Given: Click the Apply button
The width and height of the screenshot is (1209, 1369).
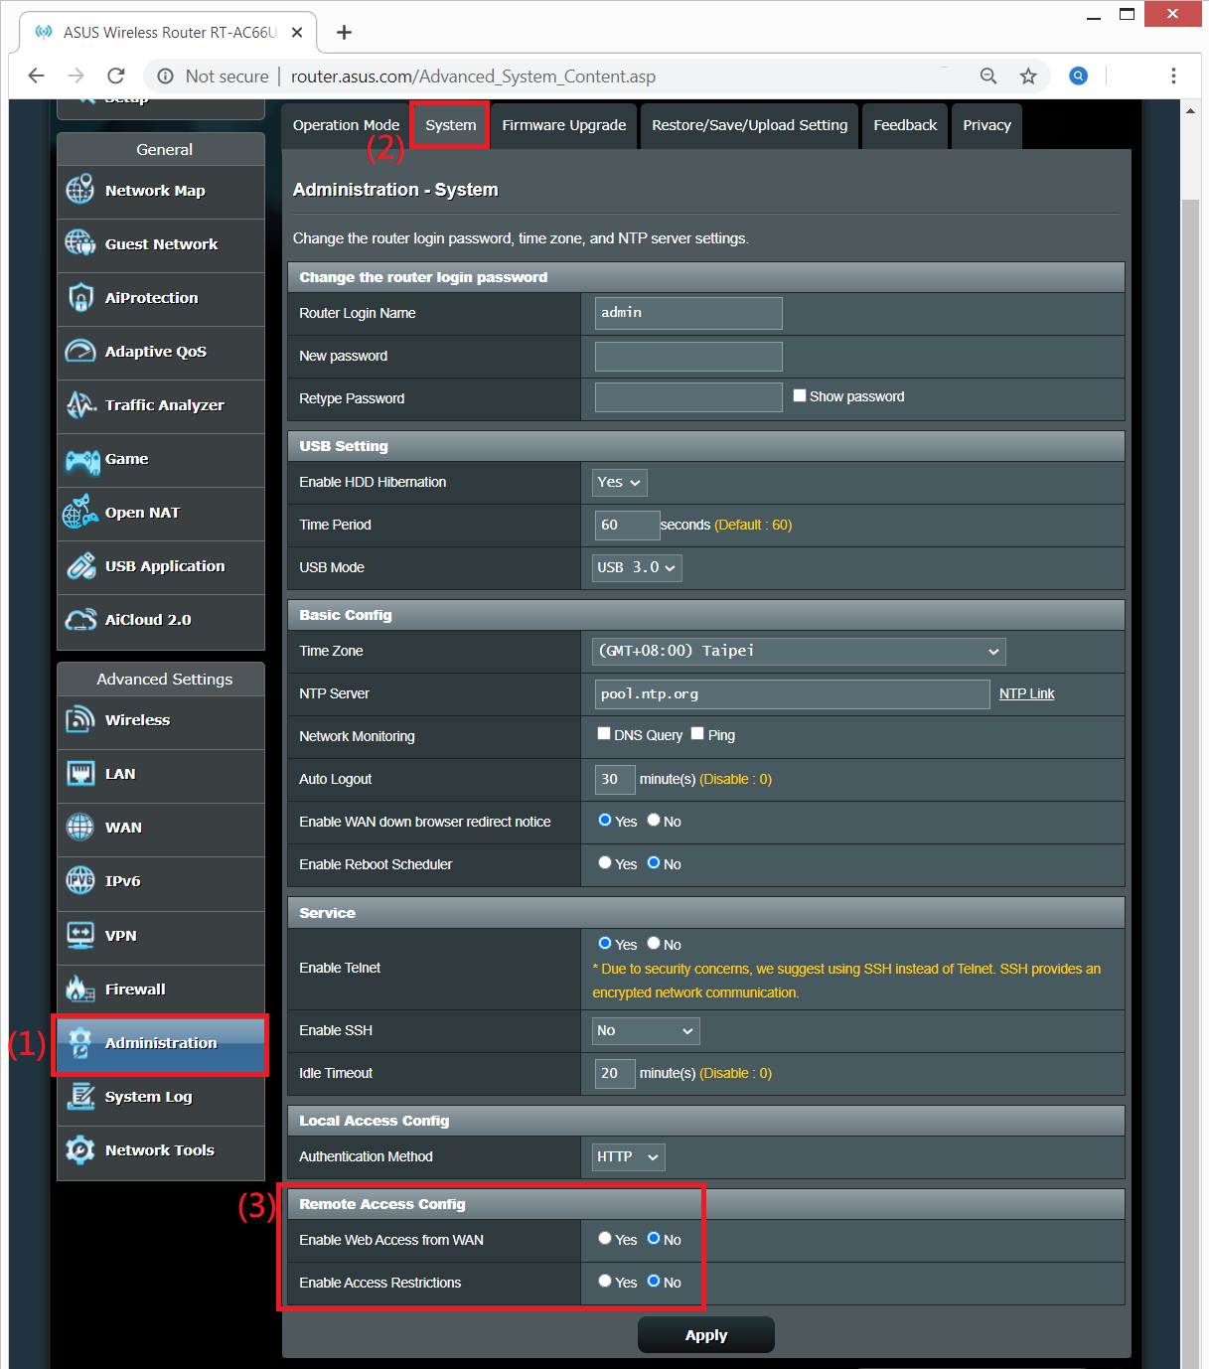Looking at the screenshot, I should 705,1335.
